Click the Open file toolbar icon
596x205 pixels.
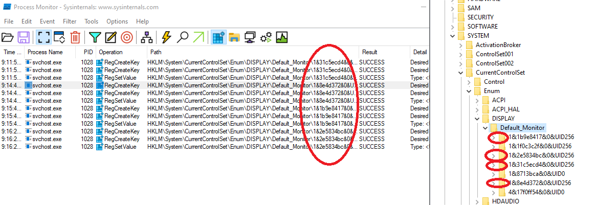click(x=8, y=37)
